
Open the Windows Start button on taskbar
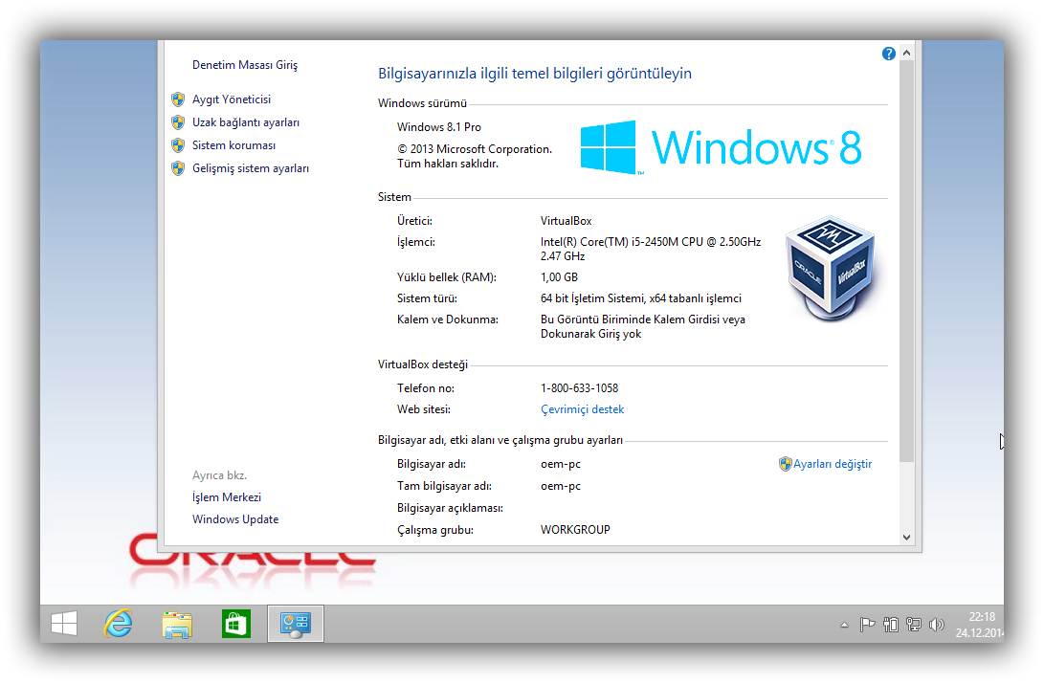pos(64,624)
